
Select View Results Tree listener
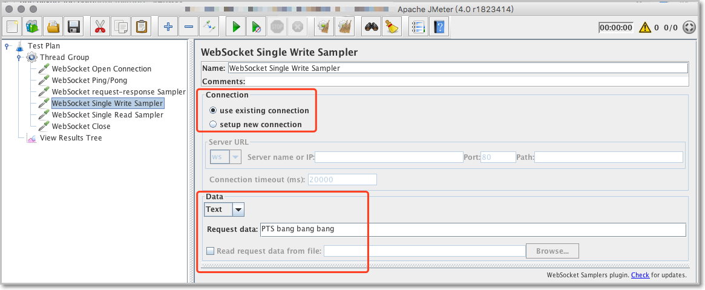pos(71,138)
